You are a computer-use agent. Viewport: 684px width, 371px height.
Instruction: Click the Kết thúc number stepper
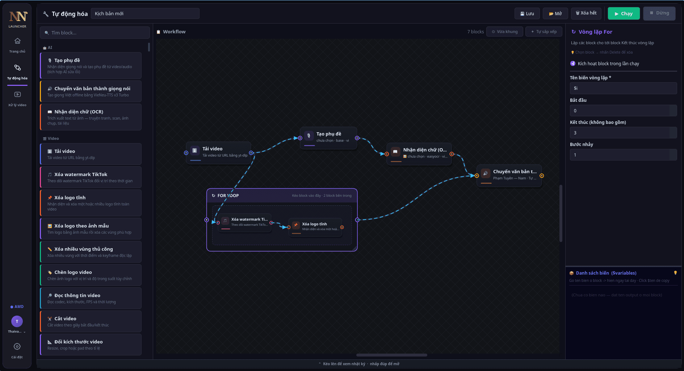click(673, 133)
